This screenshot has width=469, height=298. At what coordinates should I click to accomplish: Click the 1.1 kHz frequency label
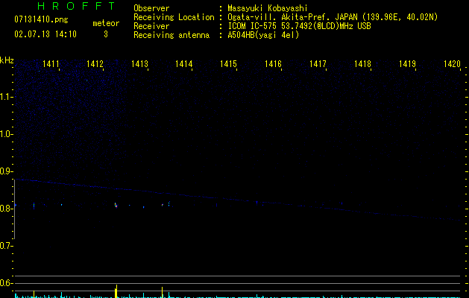click(6, 97)
